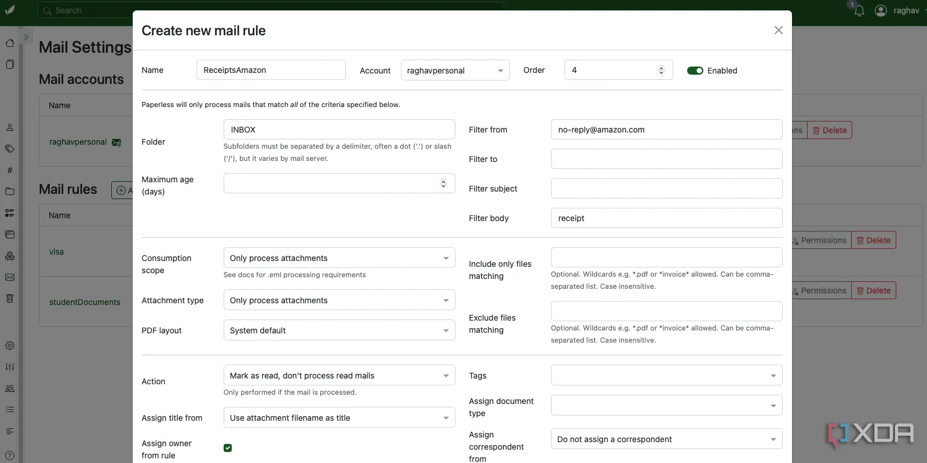This screenshot has width=927, height=463.
Task: Click Permissions button in visa rule row
Action: [821, 240]
